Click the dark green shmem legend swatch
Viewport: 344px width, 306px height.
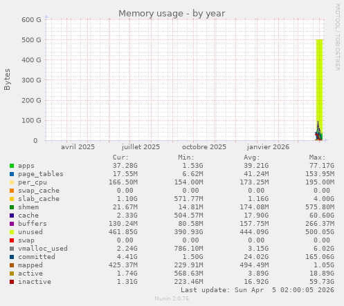pyautogui.click(x=12, y=207)
